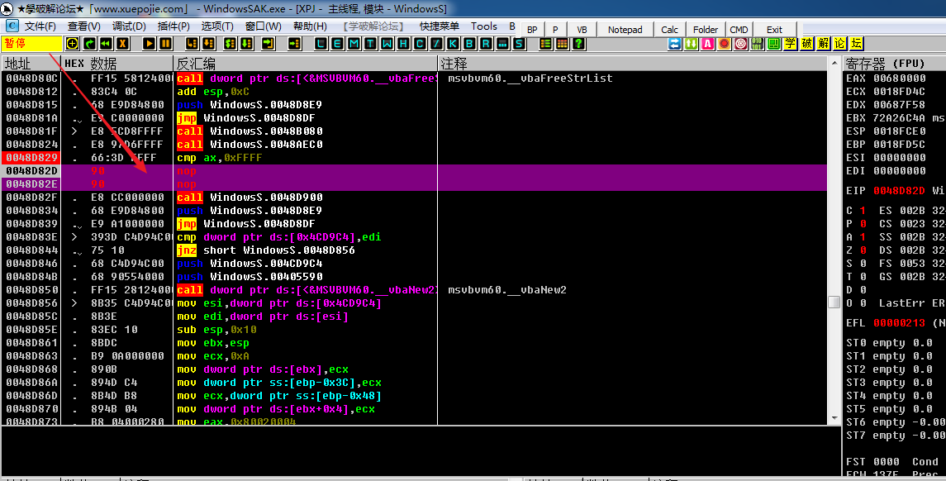This screenshot has height=481, width=946.
Task: Open the 查看(V) menu
Action: click(84, 26)
